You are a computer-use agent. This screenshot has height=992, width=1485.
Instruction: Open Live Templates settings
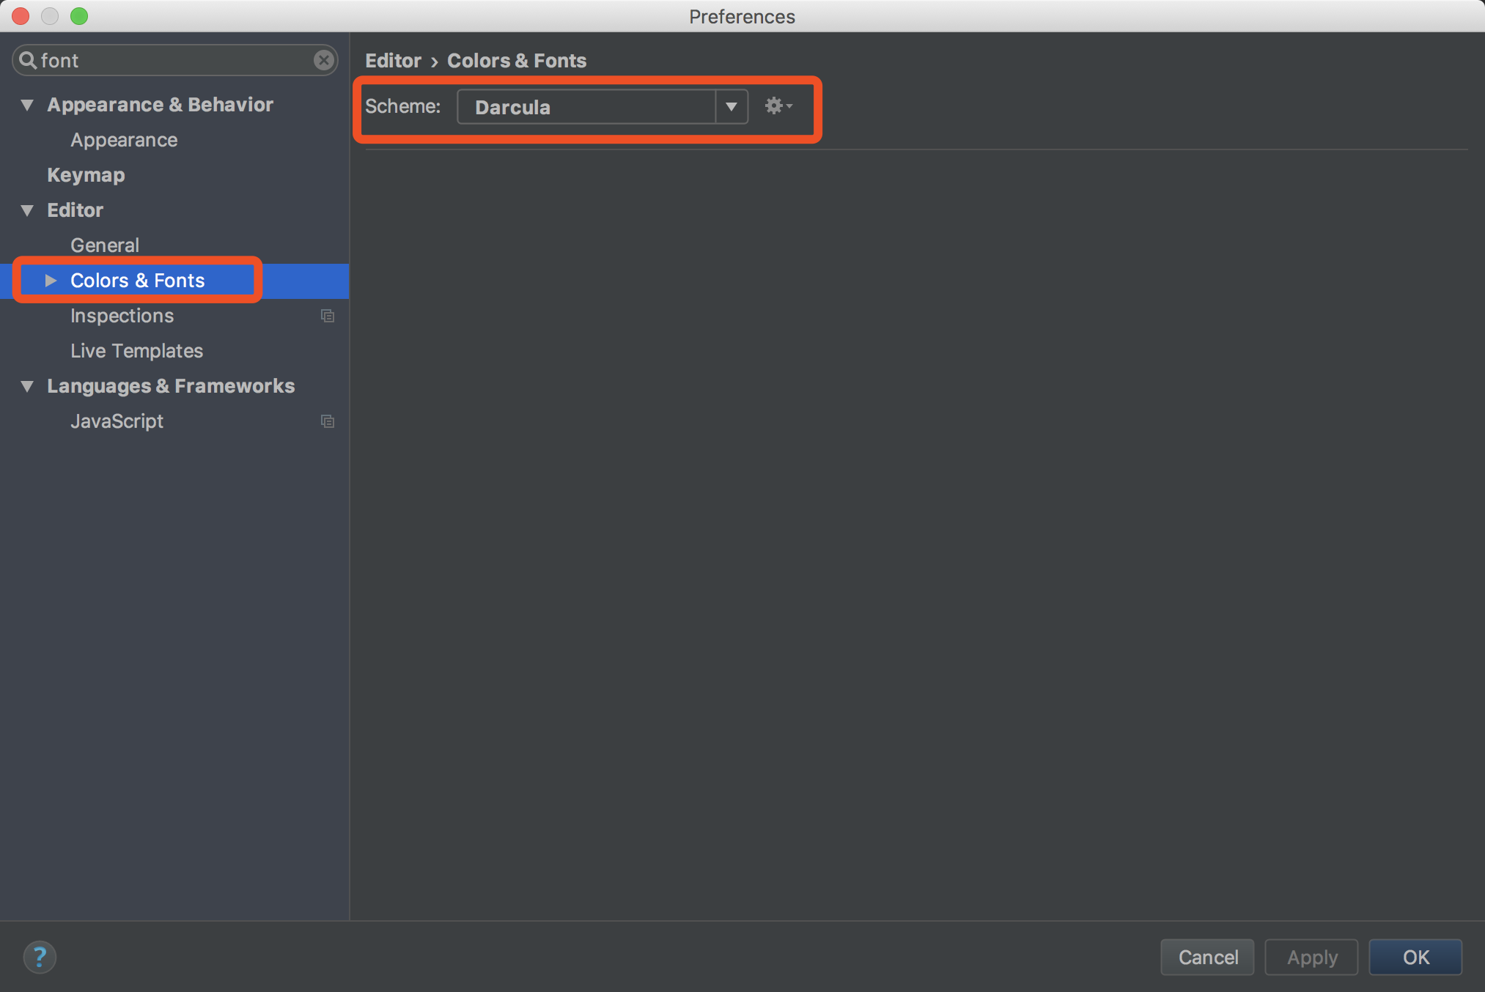click(x=136, y=351)
